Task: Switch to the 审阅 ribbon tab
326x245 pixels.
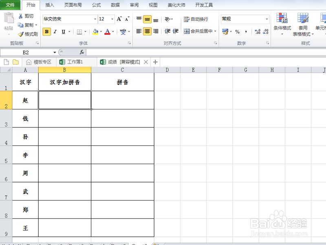Action: coord(134,5)
